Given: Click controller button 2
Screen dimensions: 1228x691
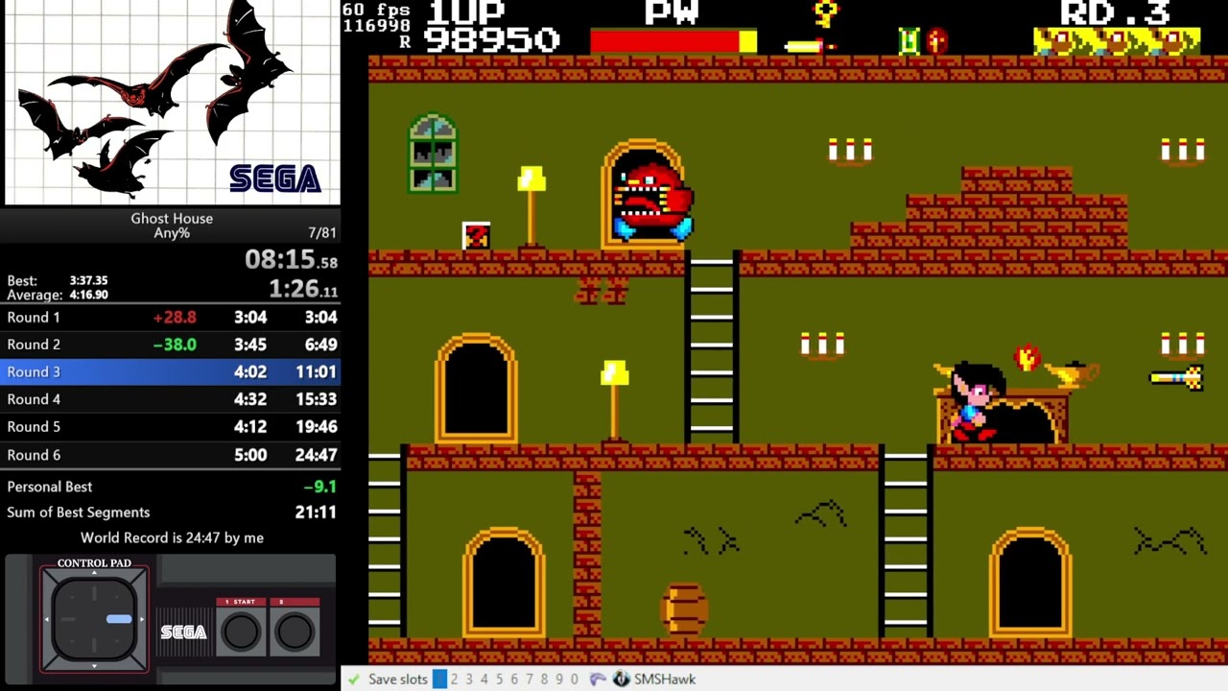Looking at the screenshot, I should click(294, 631).
